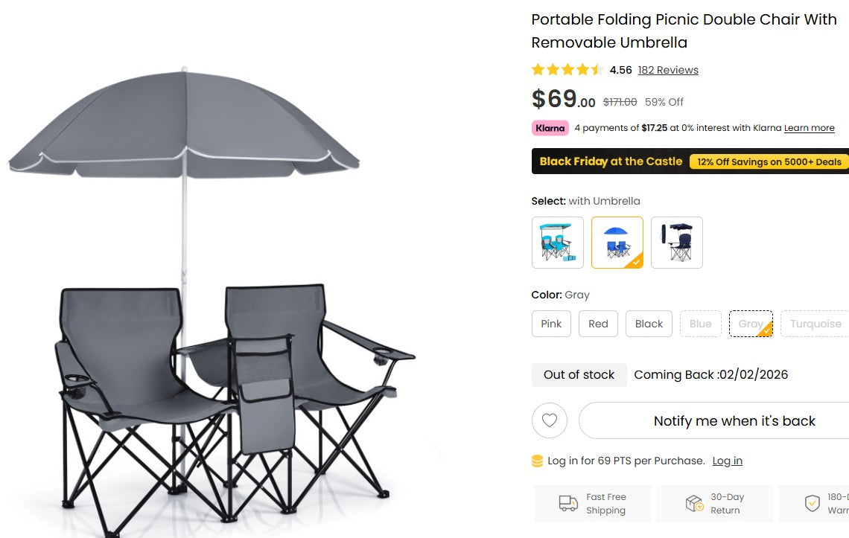
Task: Click the 'Notify me when it's back' button
Action: point(734,420)
